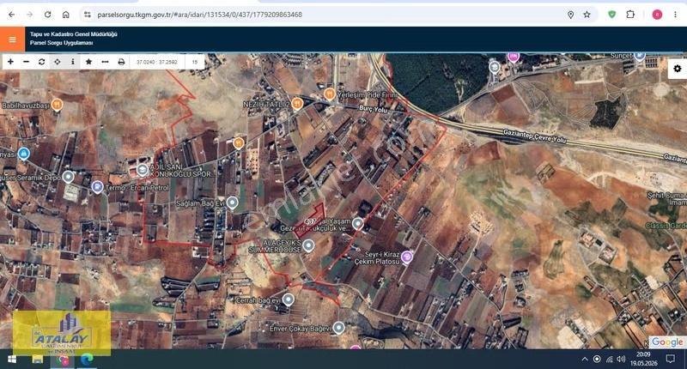Click the Sağlam Bağ Evi pin
This screenshot has width=687, height=369.
pos(232,203)
